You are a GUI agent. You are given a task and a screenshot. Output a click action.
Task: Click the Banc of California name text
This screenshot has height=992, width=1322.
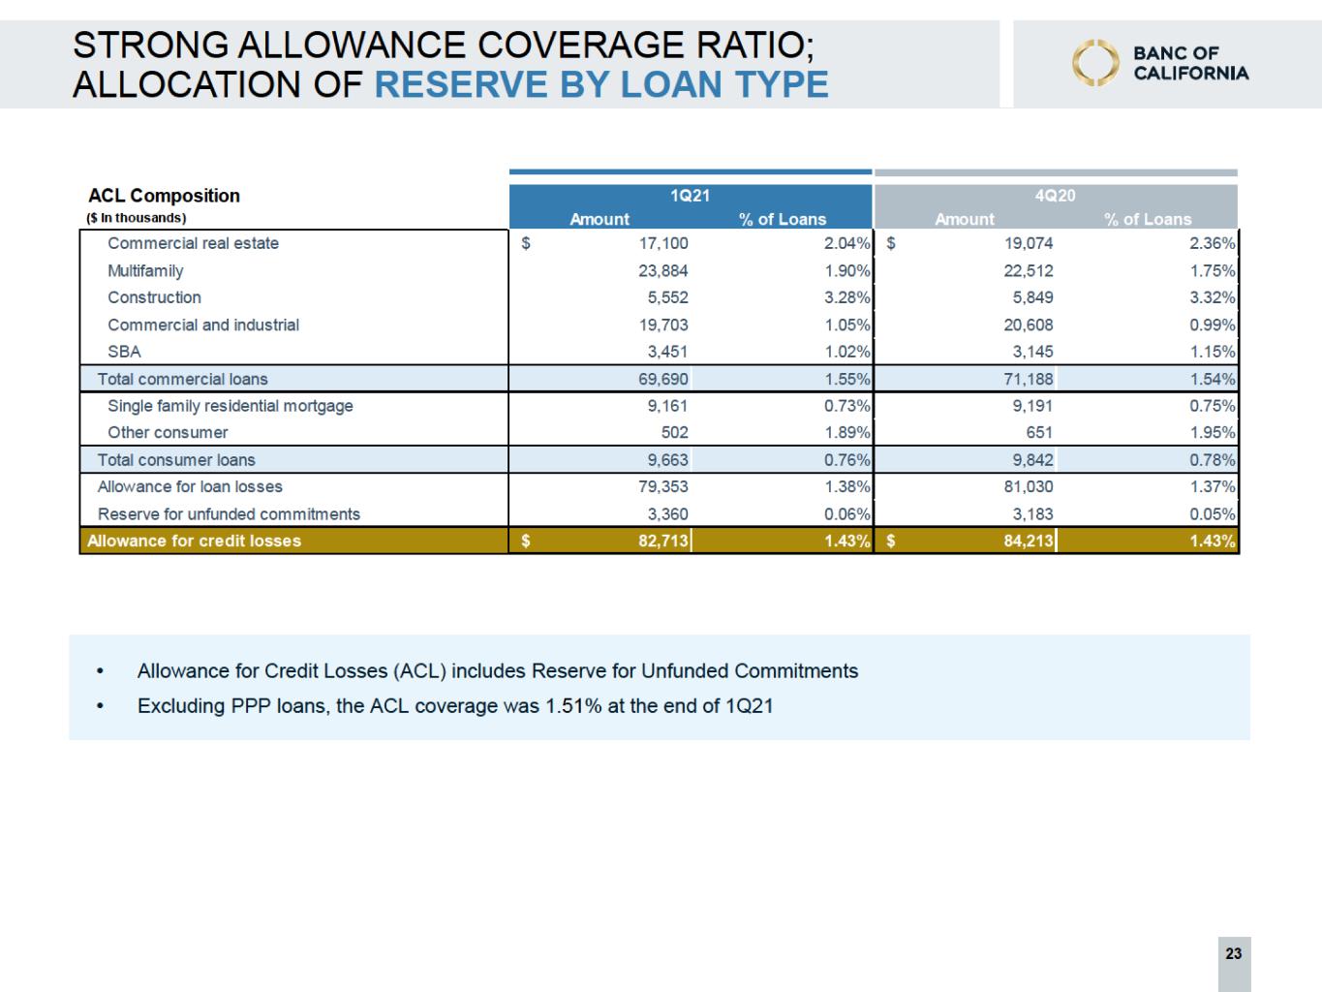(x=1190, y=63)
